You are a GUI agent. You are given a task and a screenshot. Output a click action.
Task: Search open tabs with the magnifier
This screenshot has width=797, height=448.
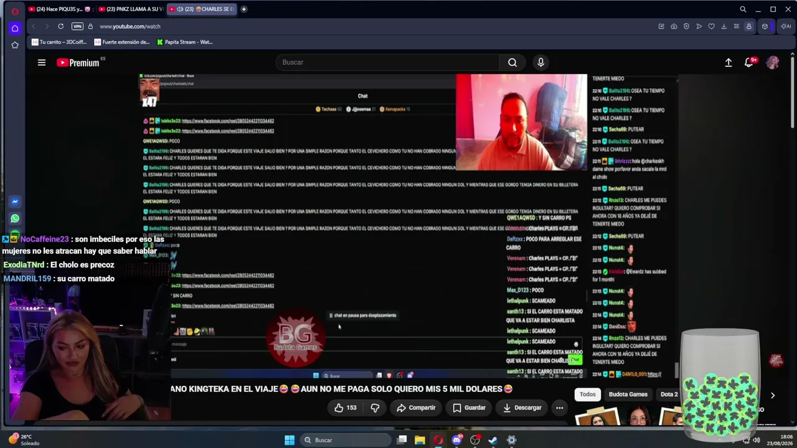pyautogui.click(x=743, y=9)
